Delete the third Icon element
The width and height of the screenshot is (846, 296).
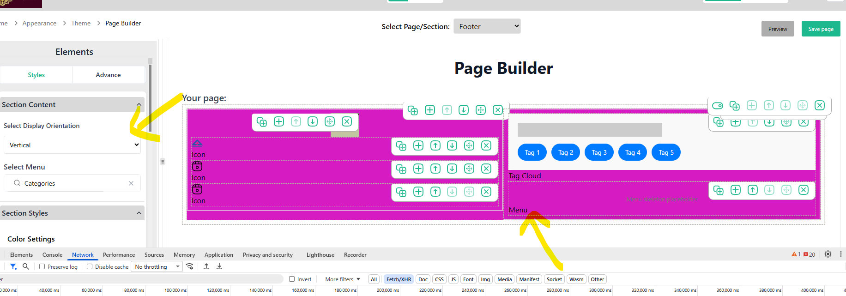486,192
